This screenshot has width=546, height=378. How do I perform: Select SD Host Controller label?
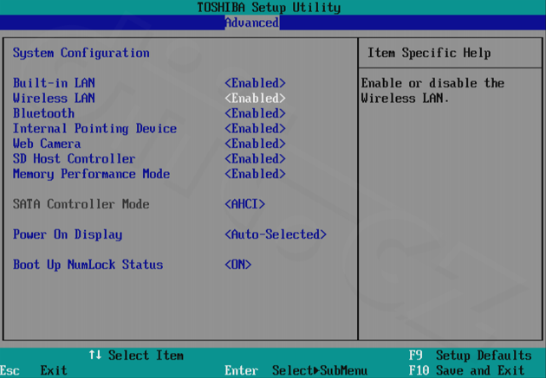pos(74,159)
